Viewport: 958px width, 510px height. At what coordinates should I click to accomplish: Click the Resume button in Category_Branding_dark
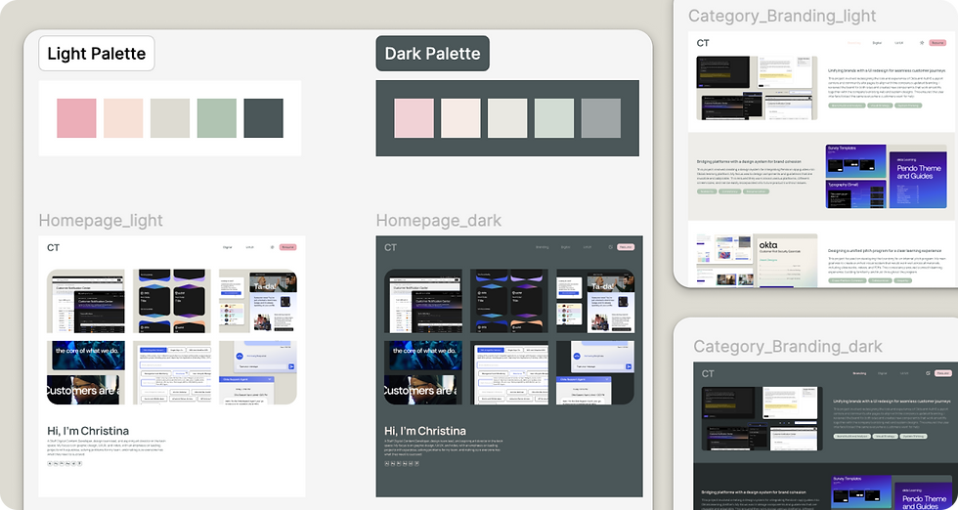pos(943,373)
